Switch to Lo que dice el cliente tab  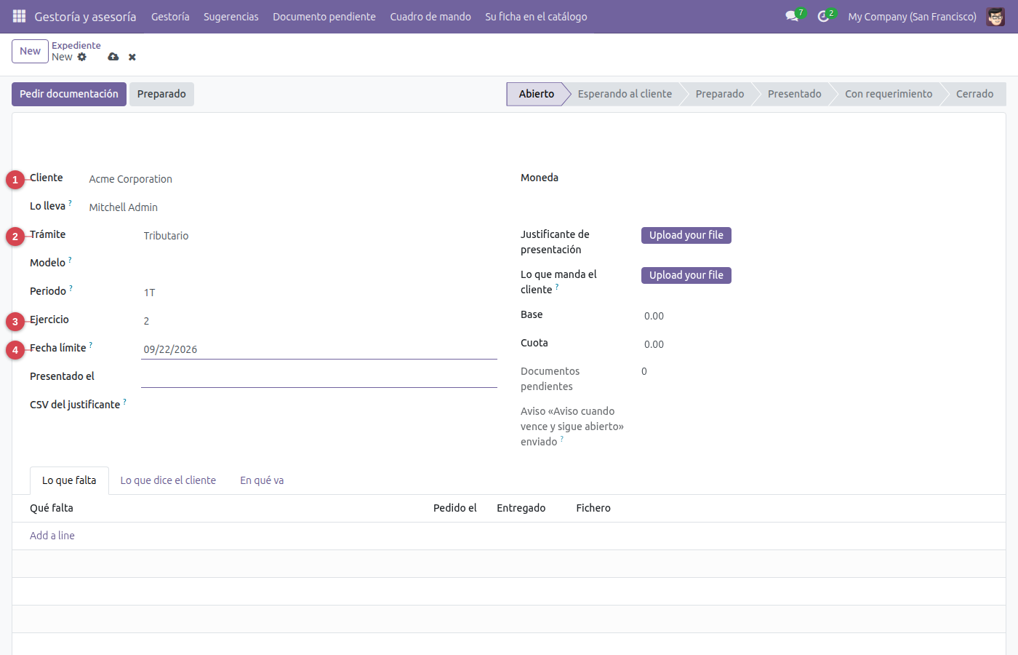pos(168,480)
